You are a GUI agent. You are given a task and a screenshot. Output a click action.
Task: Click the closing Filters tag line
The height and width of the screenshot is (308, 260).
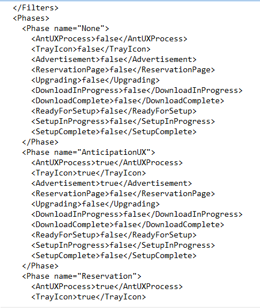coord(36,8)
